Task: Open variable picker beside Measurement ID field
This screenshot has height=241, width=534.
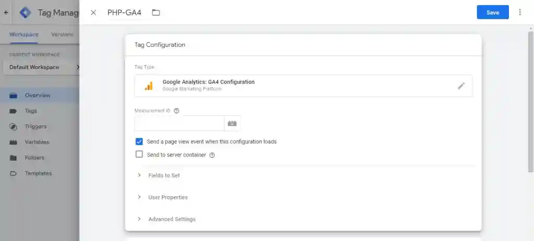Action: [232, 123]
